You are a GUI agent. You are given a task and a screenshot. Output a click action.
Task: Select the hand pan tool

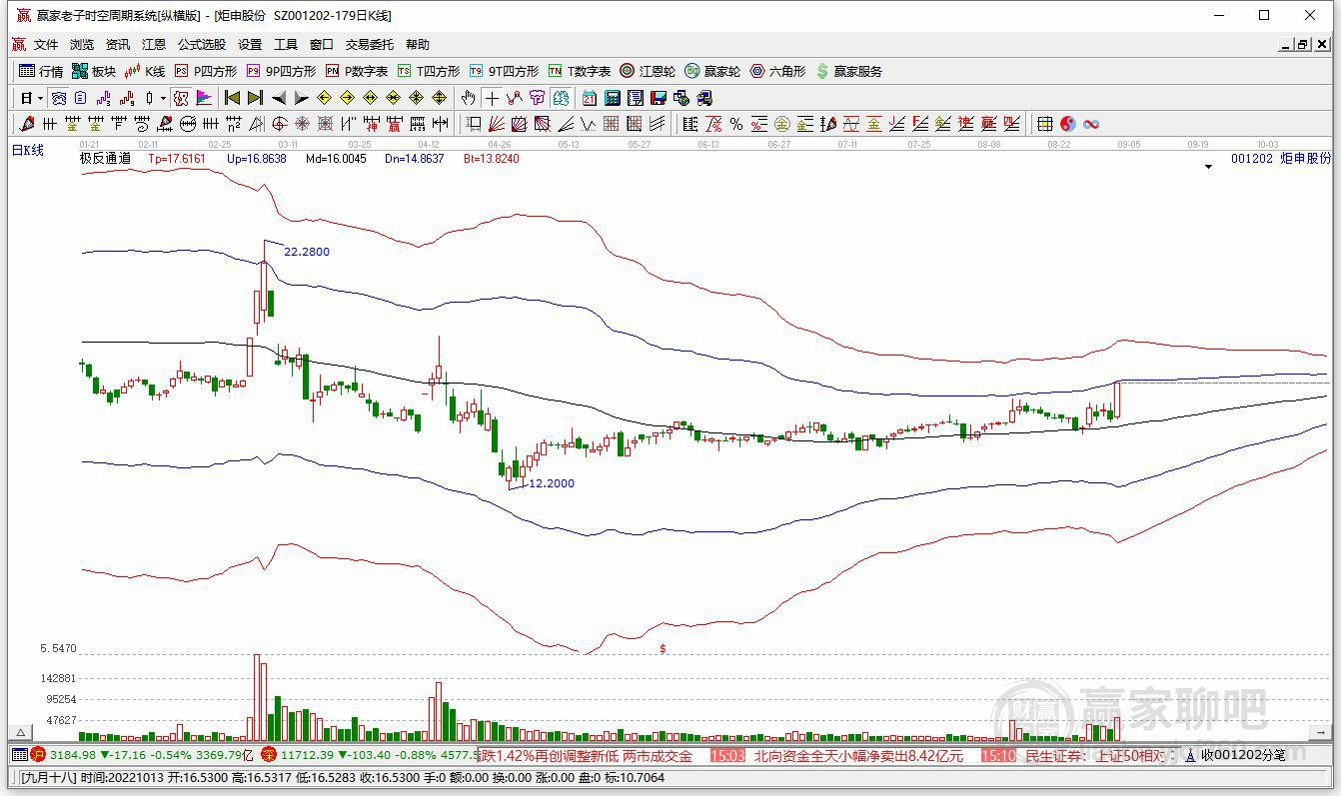pyautogui.click(x=468, y=98)
